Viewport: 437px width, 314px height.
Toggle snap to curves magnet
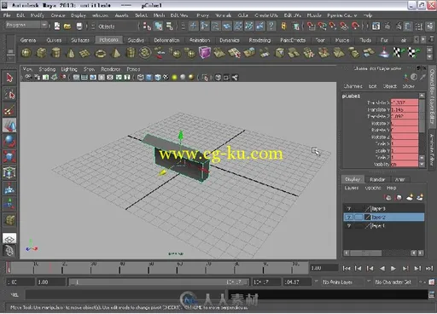coord(323,26)
